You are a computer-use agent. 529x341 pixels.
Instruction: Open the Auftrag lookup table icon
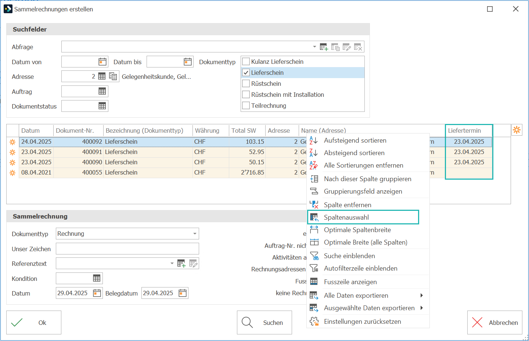click(102, 91)
